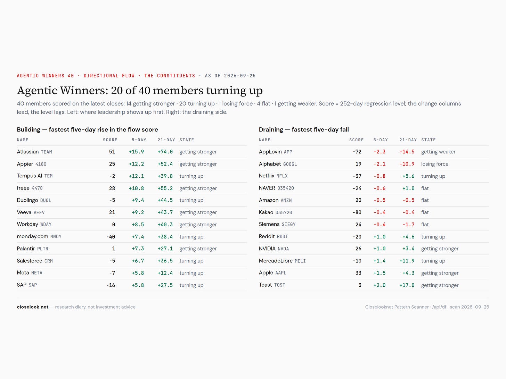Click Siemens' 21-day value "-1.7"
Viewport: 506px width, 379px height.
408,225
